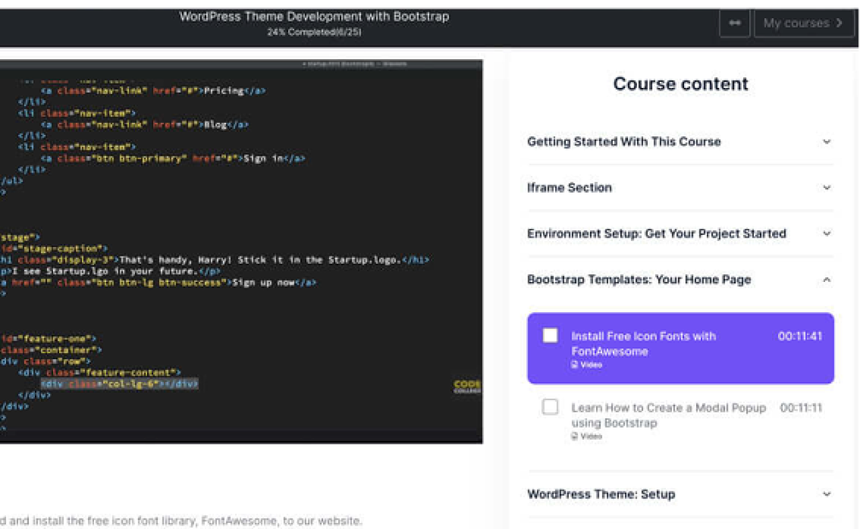Tick the Modal Popup lesson checkbox
This screenshot has height=529, width=860.
[x=550, y=407]
